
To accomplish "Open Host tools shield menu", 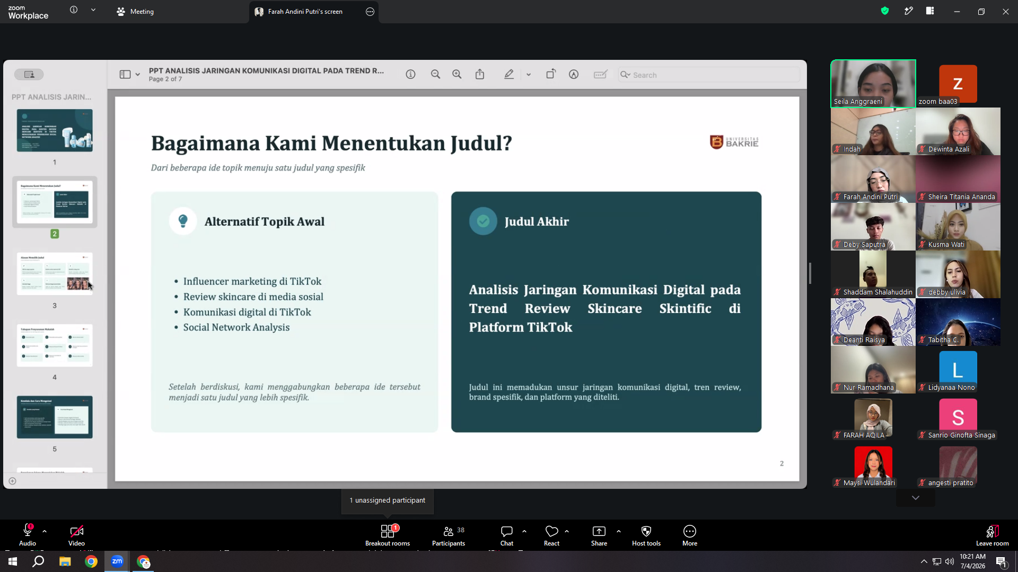I will pos(646,535).
